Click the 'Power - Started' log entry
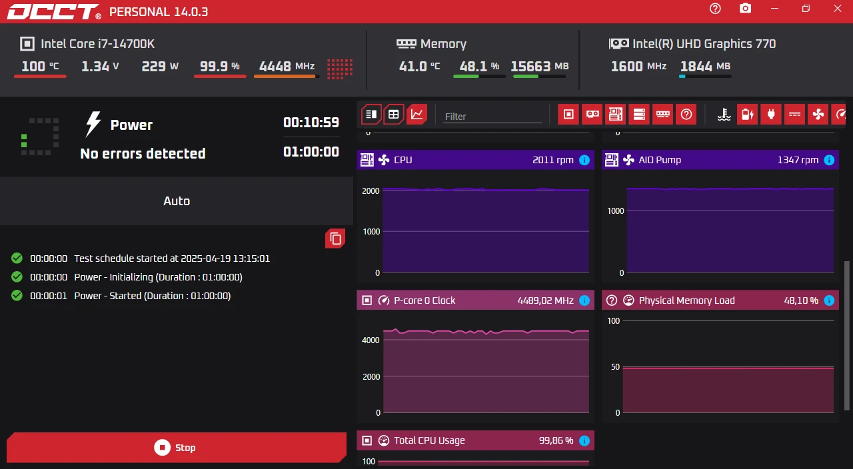This screenshot has height=469, width=853. [x=152, y=296]
